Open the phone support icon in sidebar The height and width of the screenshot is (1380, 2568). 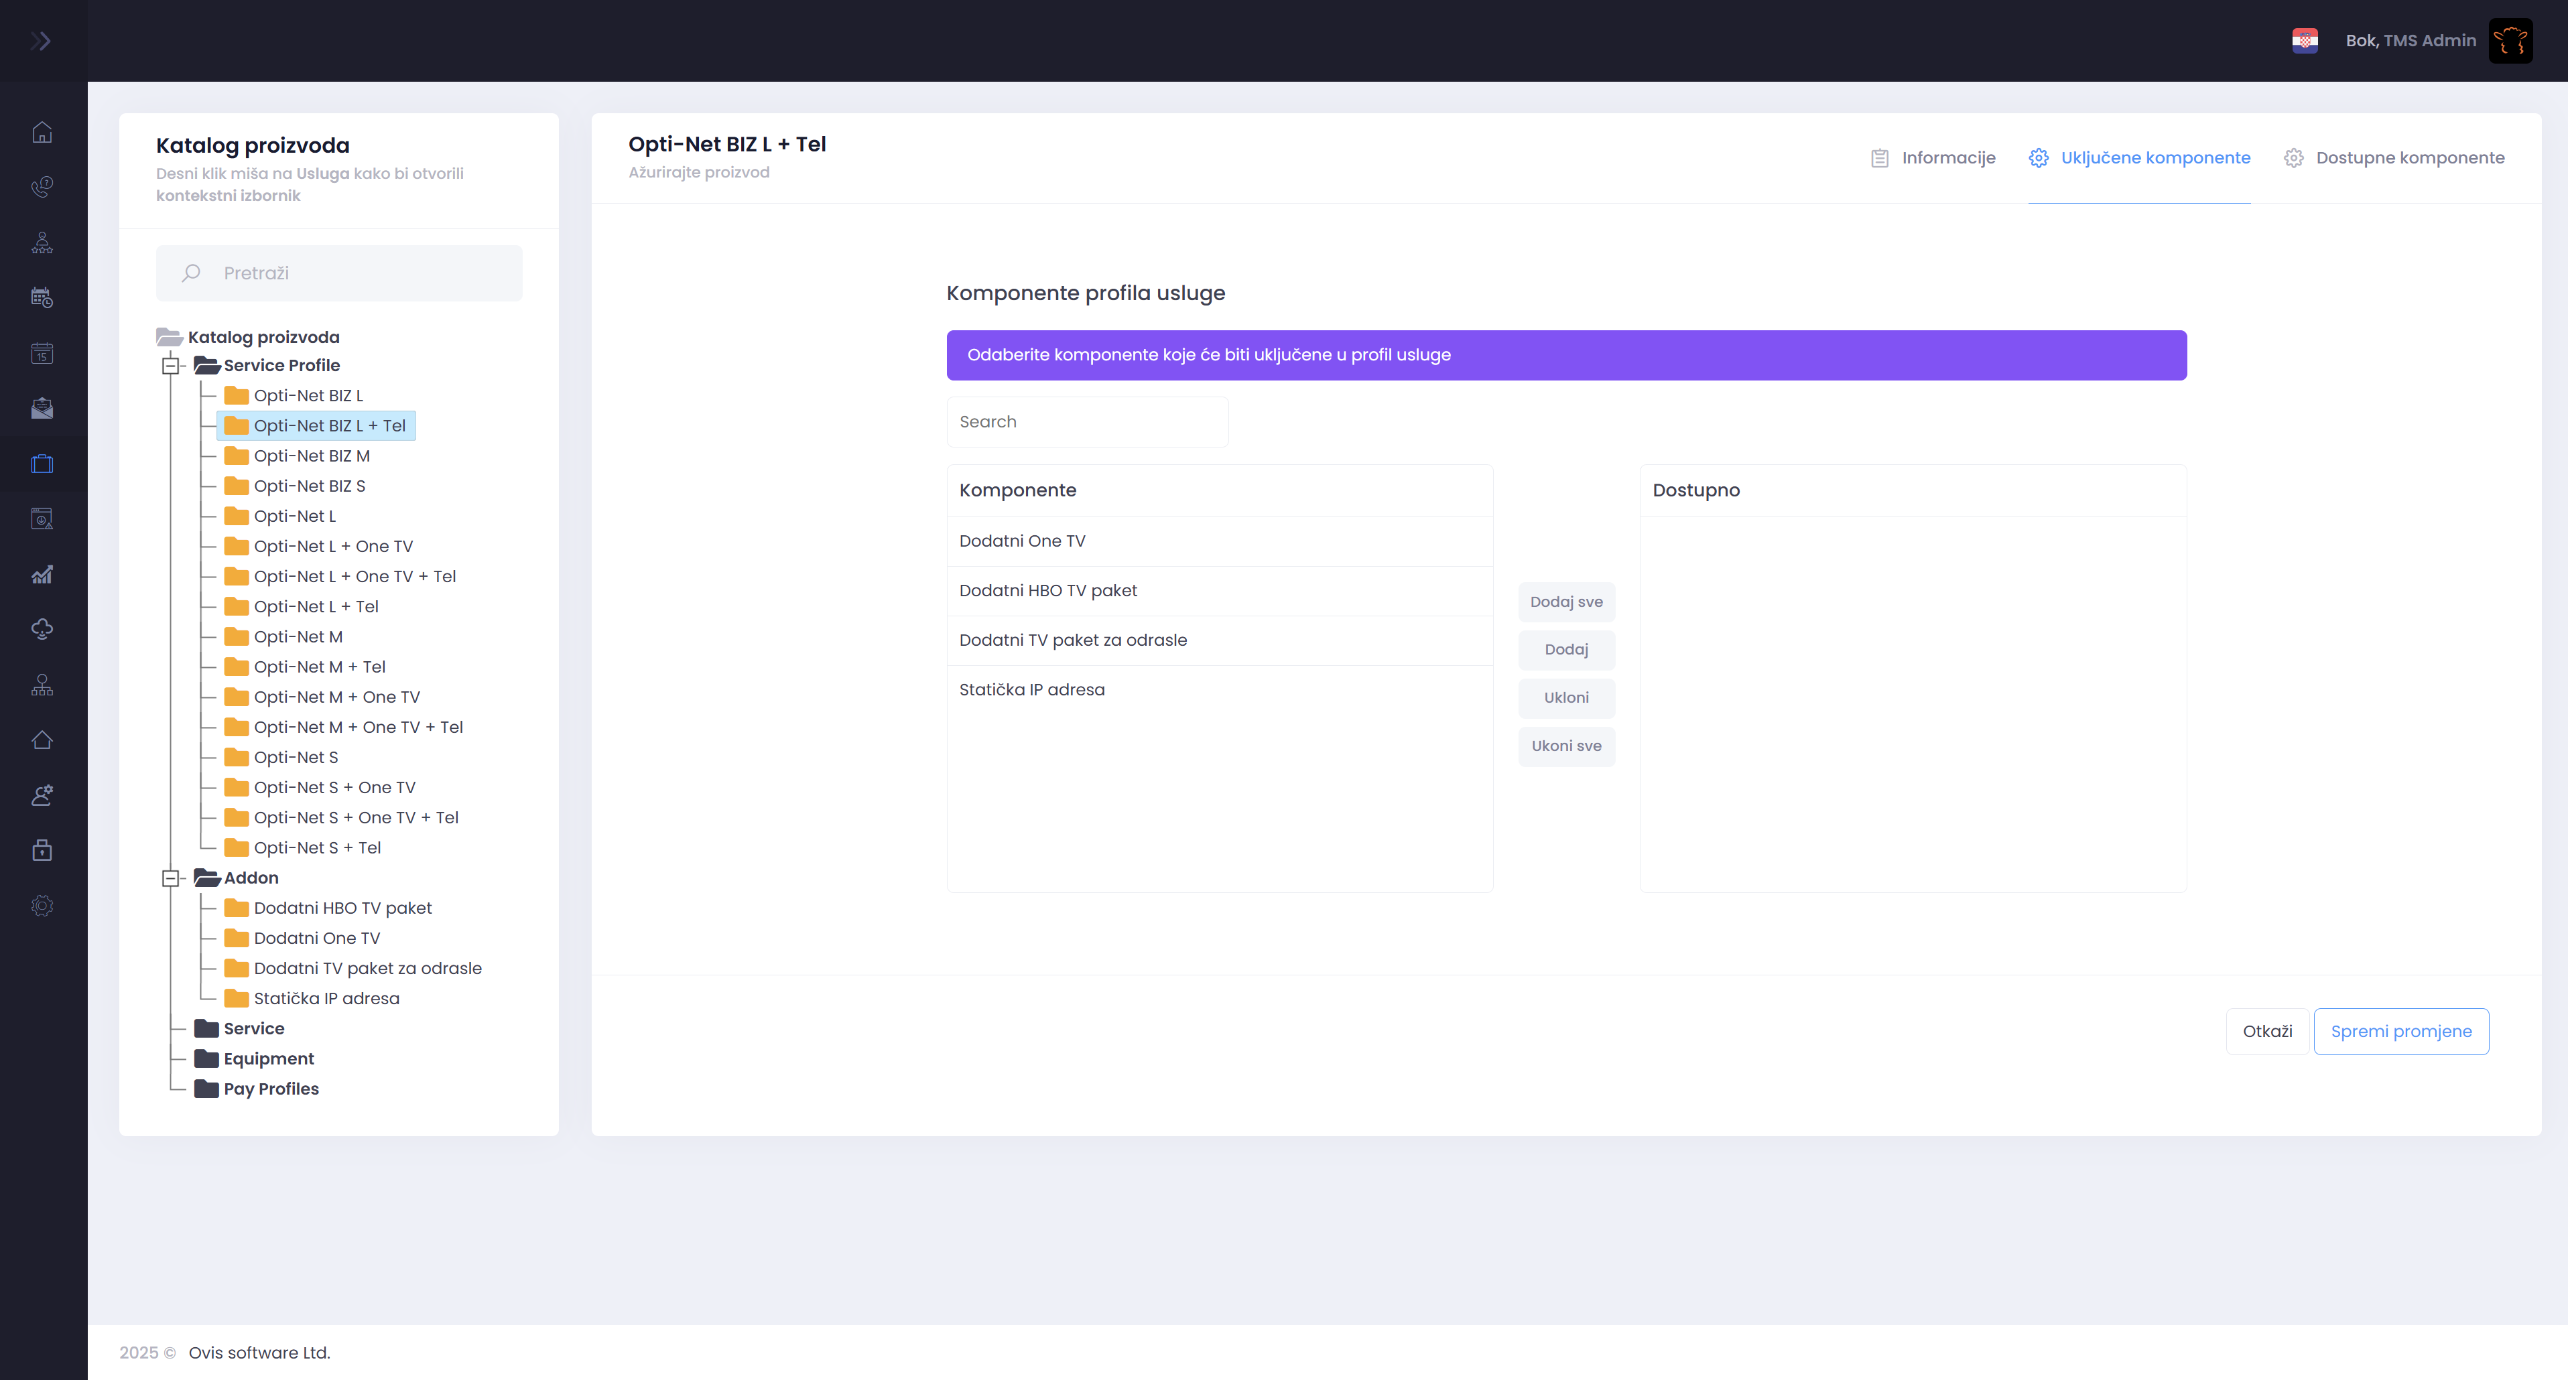point(42,186)
